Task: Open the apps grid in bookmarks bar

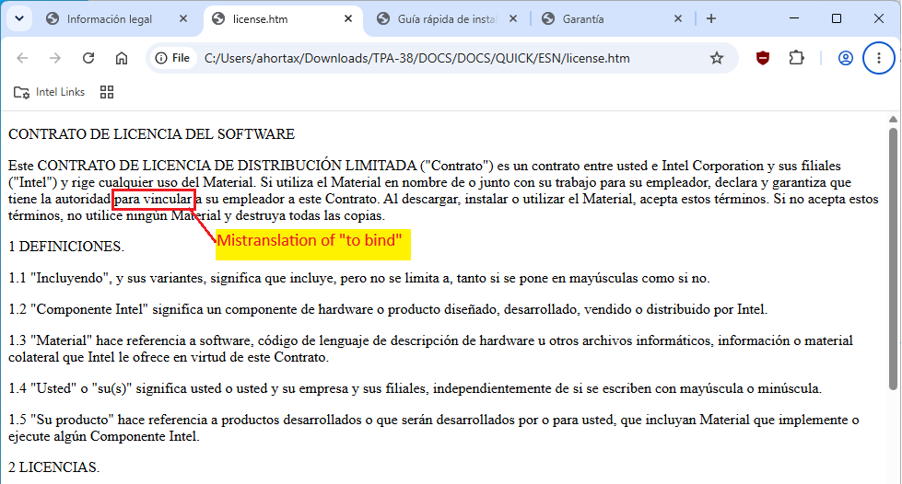Action: click(x=107, y=92)
